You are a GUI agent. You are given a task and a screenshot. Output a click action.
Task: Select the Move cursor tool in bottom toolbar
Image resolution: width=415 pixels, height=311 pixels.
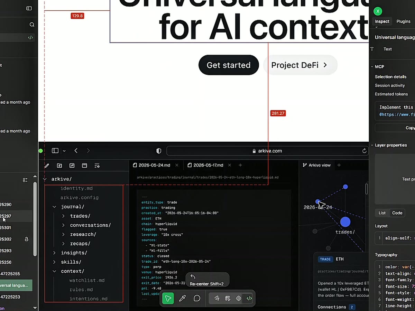click(168, 299)
